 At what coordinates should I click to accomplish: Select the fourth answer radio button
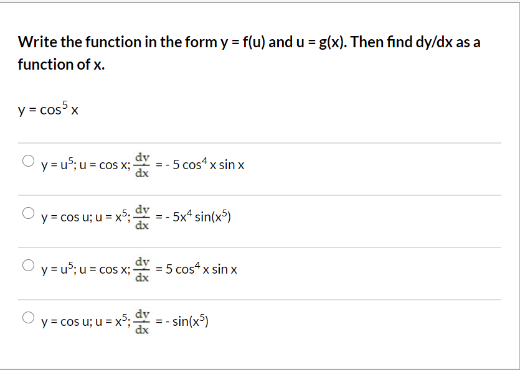pyautogui.click(x=28, y=317)
